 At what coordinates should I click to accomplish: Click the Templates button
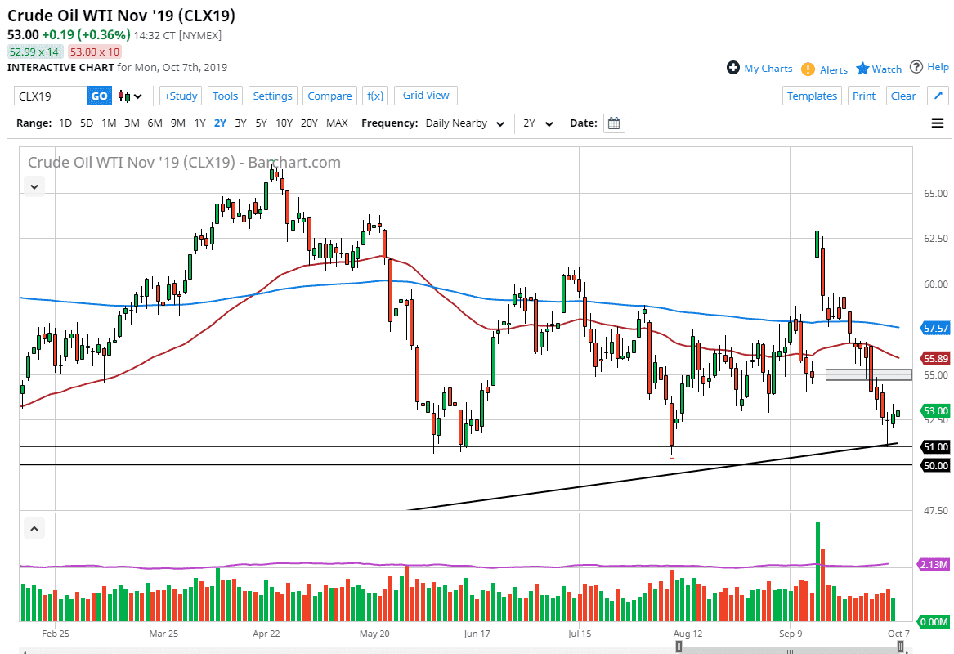[x=812, y=96]
